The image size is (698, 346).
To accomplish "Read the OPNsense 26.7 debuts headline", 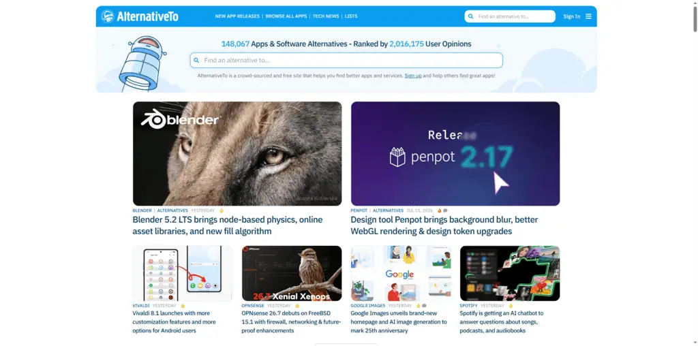I will [x=292, y=322].
